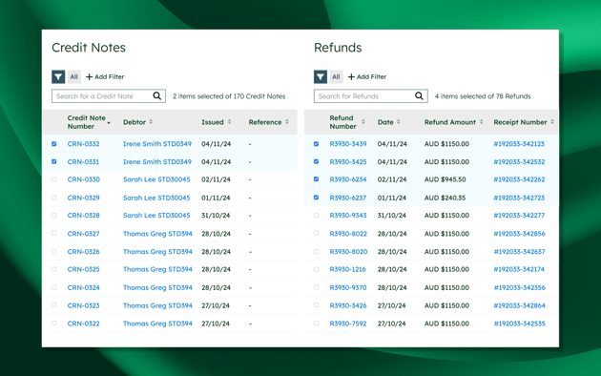This screenshot has height=376, width=601.
Task: Check the R3930-8020 refund checkbox
Action: [x=316, y=251]
